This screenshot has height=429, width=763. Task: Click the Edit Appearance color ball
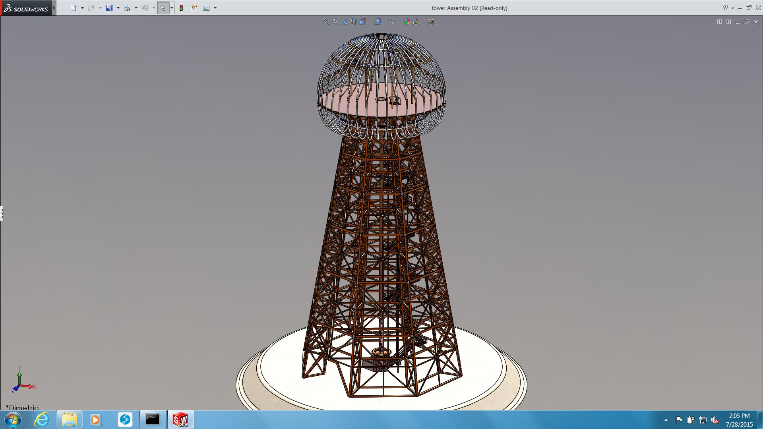click(406, 21)
